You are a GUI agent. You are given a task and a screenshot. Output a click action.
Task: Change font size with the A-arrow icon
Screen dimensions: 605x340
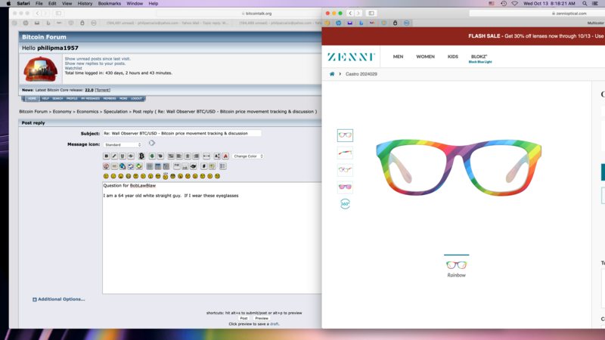217,156
